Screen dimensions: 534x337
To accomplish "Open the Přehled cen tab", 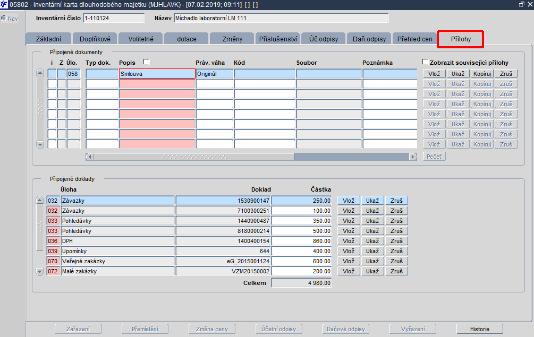I will [414, 39].
